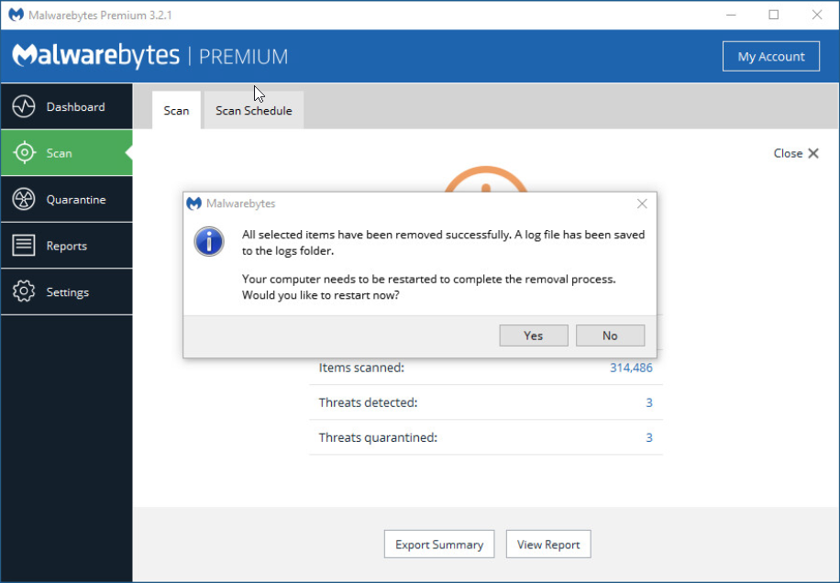Switch to the Scan tab
Screen dimensions: 840x583
click(176, 110)
